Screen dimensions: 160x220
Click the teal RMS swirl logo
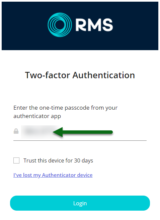(60, 25)
